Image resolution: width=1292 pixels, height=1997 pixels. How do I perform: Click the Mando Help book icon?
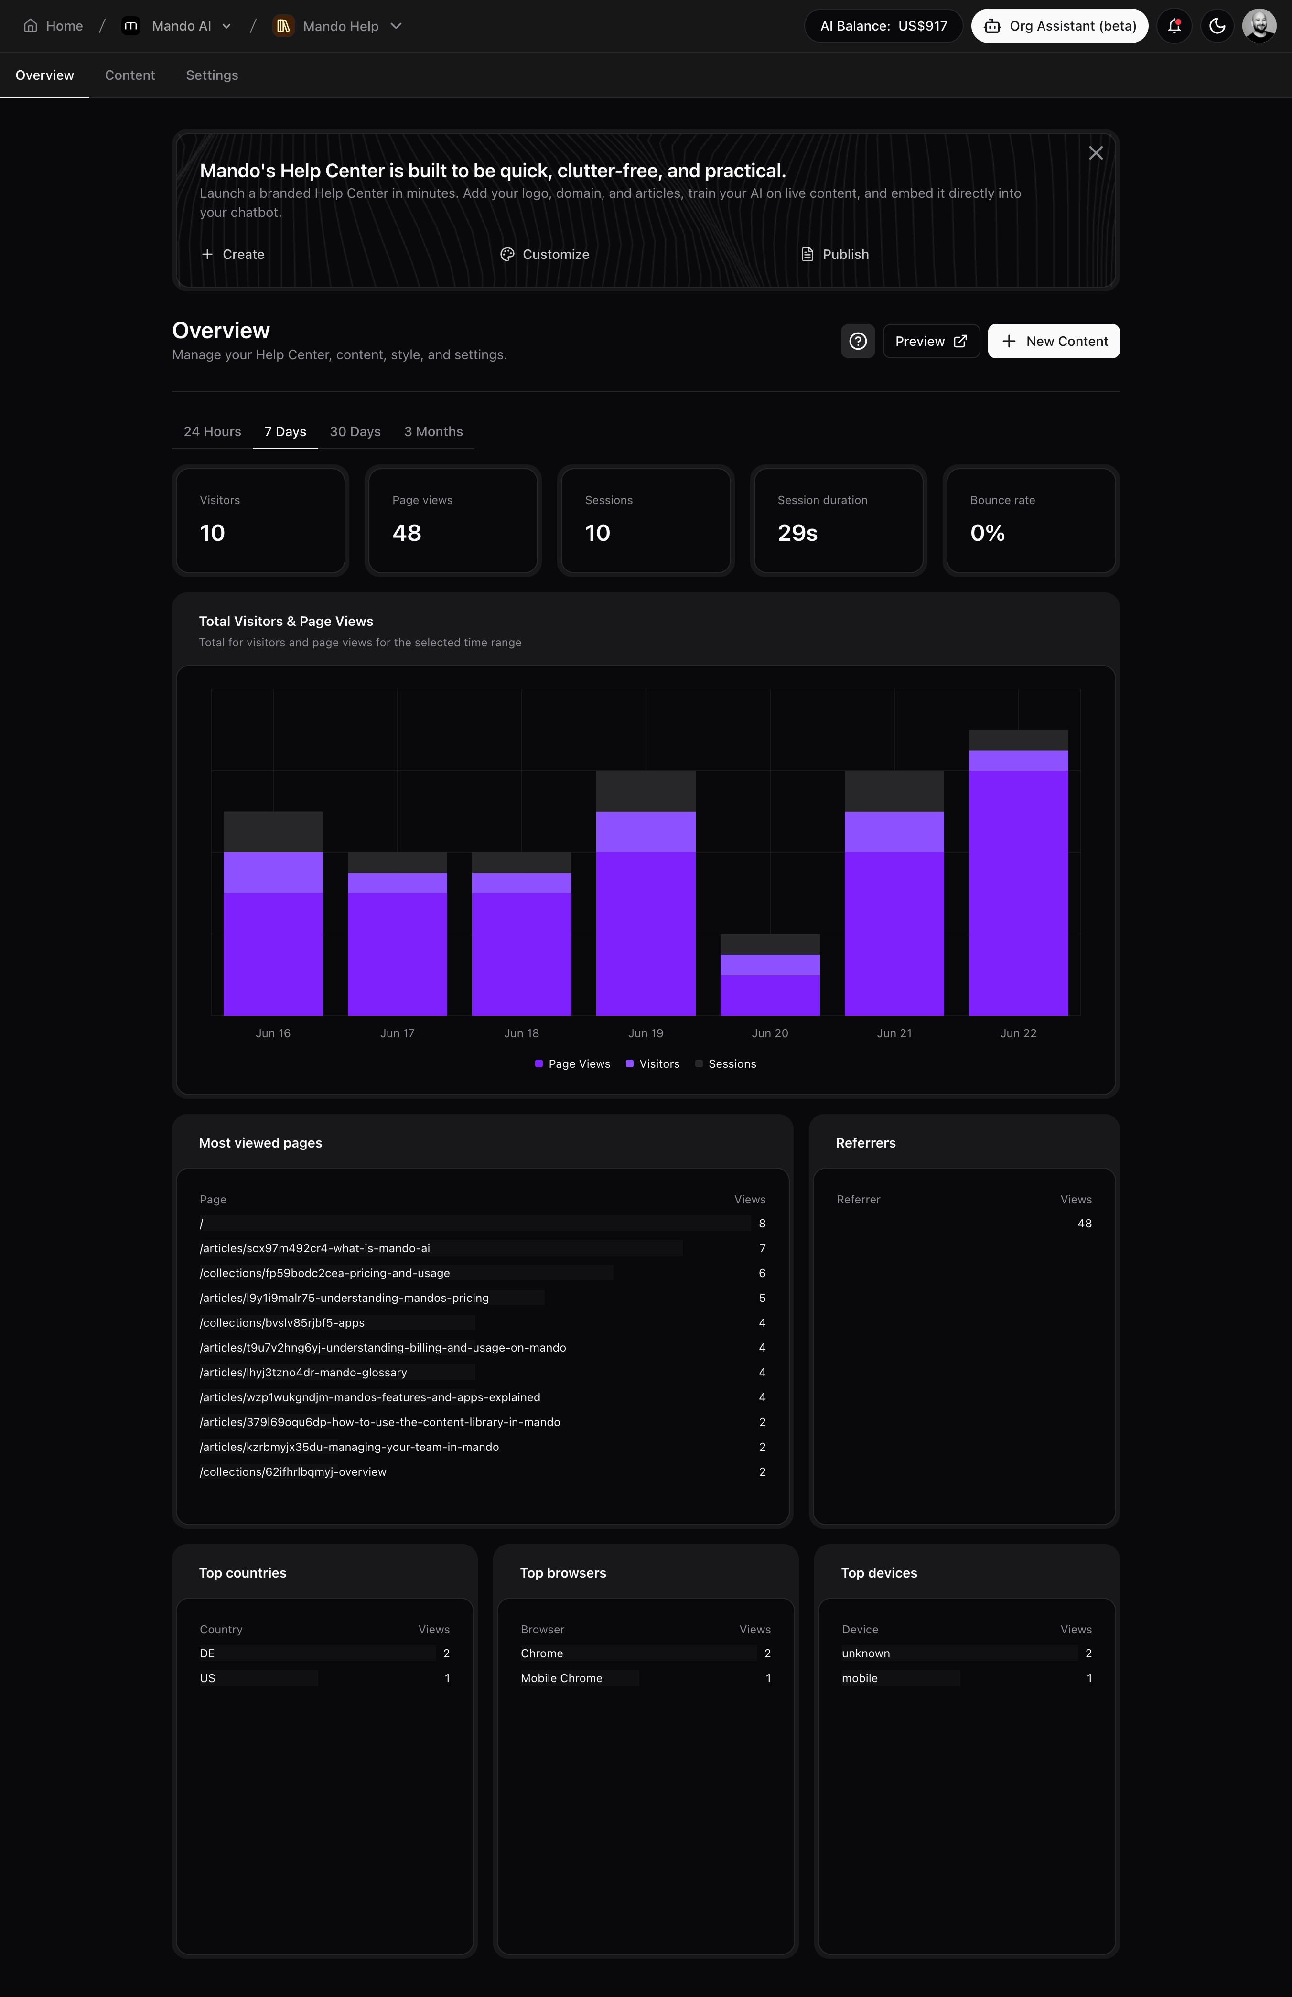(x=283, y=26)
